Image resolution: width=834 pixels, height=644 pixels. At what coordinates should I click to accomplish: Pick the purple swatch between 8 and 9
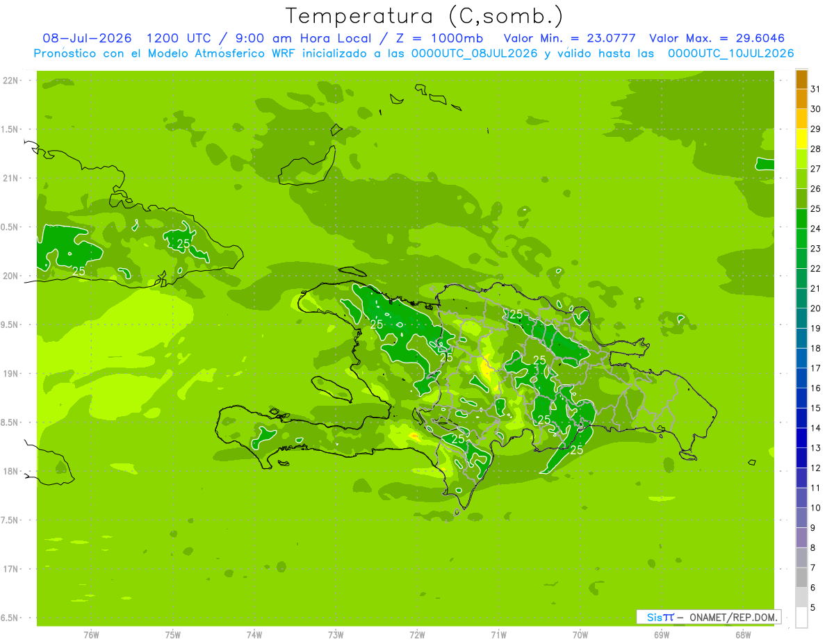coord(801,538)
